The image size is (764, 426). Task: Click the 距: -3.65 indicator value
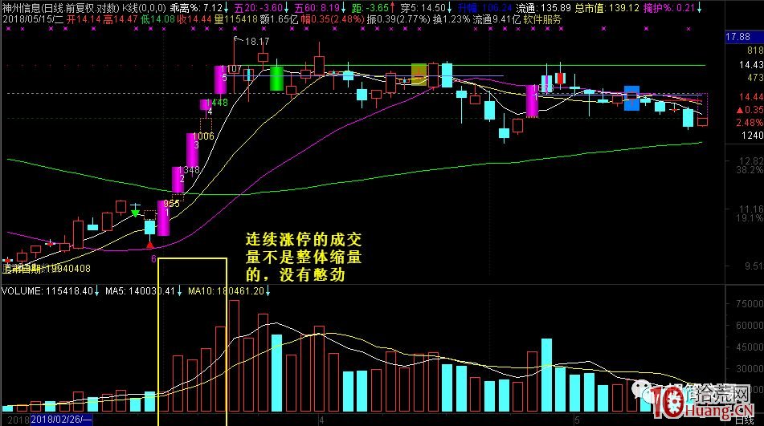pyautogui.click(x=370, y=8)
